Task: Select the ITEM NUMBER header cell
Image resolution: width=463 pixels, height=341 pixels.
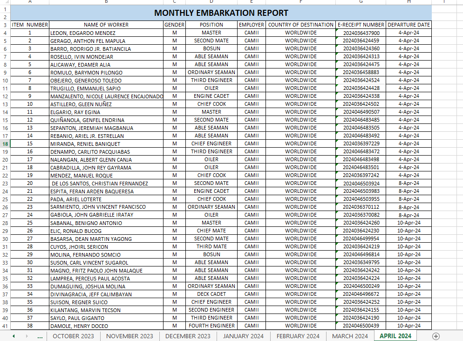Action: tap(30, 25)
